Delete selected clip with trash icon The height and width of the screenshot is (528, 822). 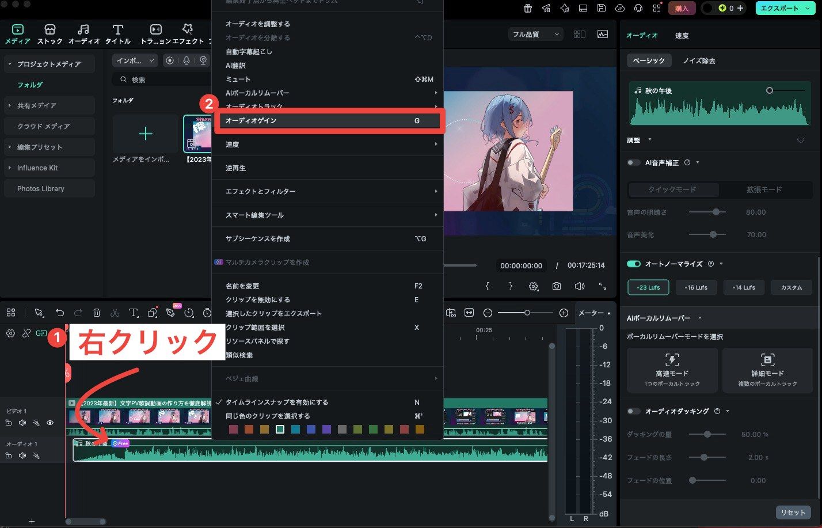(x=97, y=313)
